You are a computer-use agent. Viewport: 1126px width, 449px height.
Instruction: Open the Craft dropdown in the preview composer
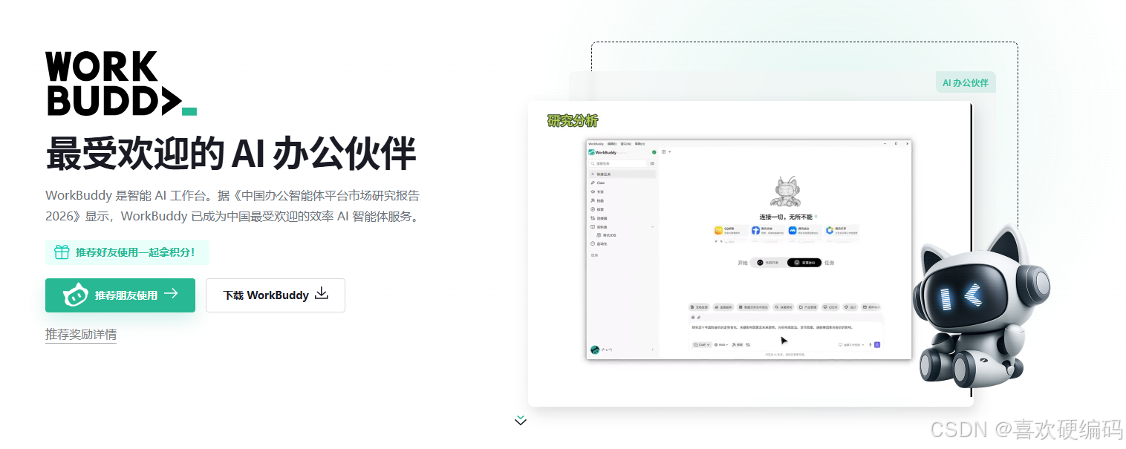point(702,345)
